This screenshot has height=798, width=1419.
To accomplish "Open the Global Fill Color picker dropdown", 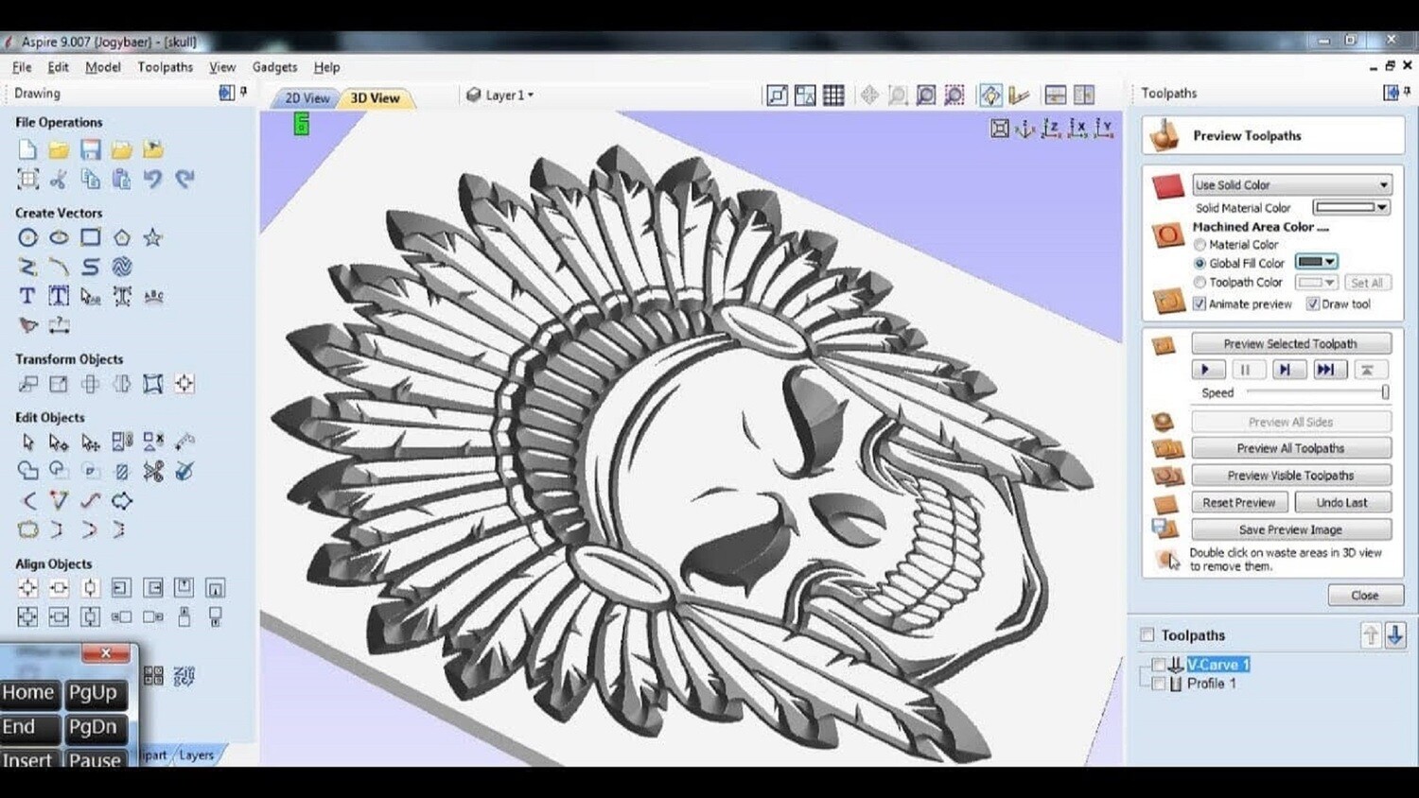I will tap(1317, 262).
